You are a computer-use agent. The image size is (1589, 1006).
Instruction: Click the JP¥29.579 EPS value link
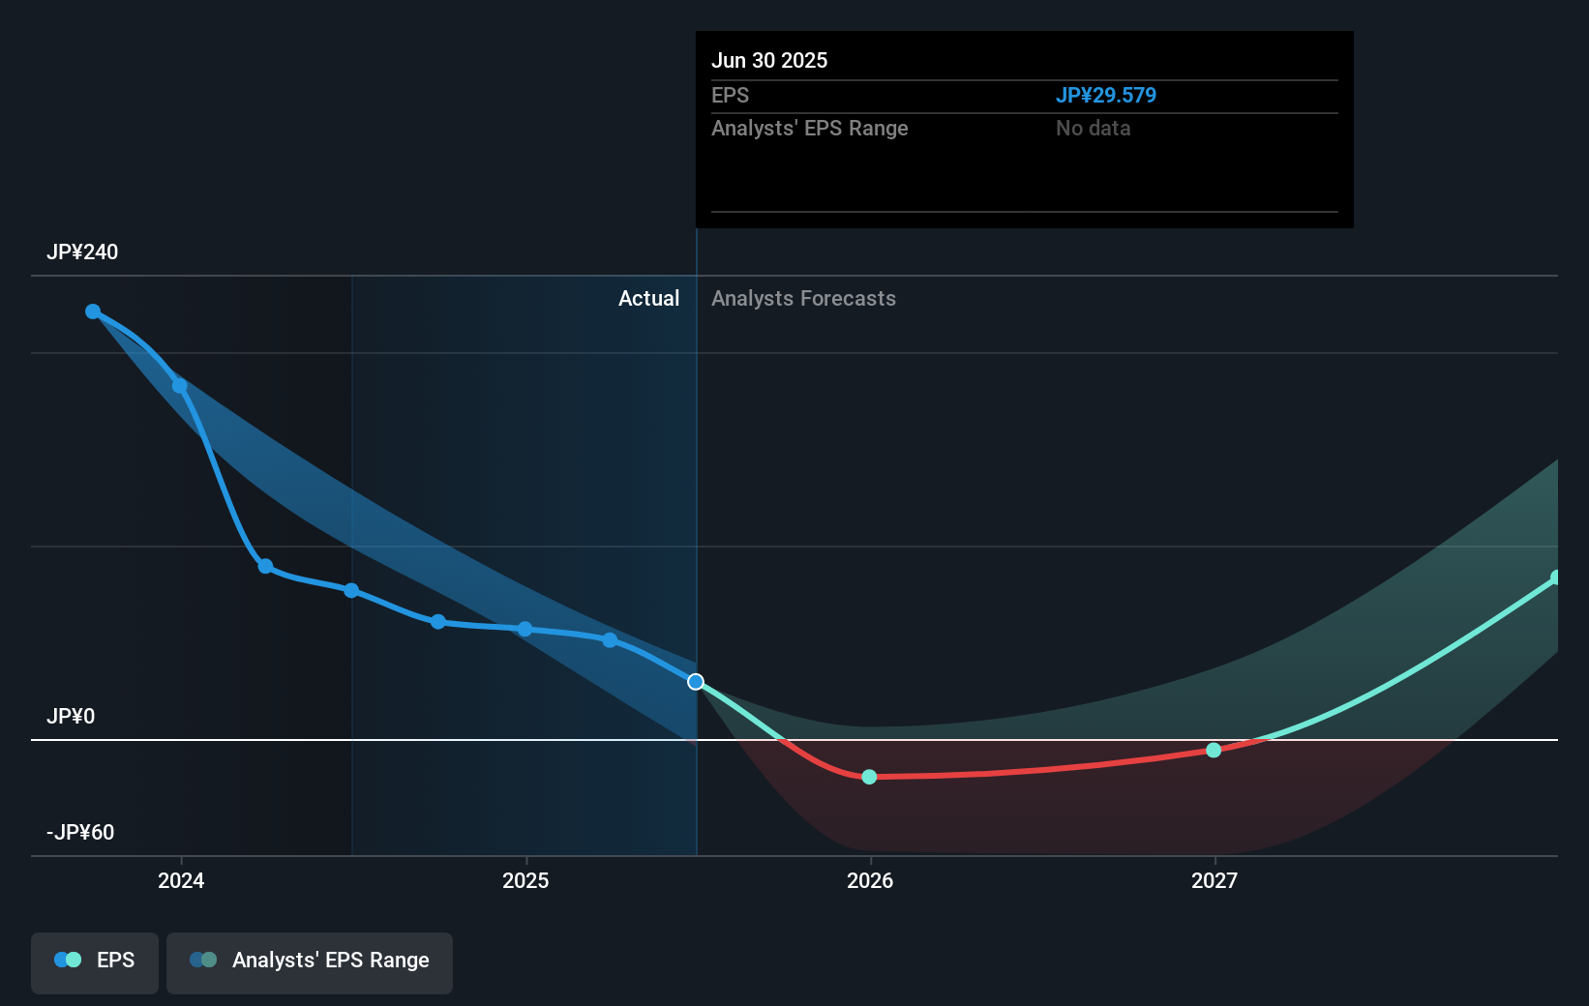[1106, 95]
